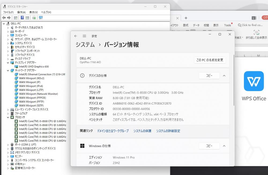Collapse ディスプレイ アダプター category
The height and width of the screenshot is (175, 268).
8,63
